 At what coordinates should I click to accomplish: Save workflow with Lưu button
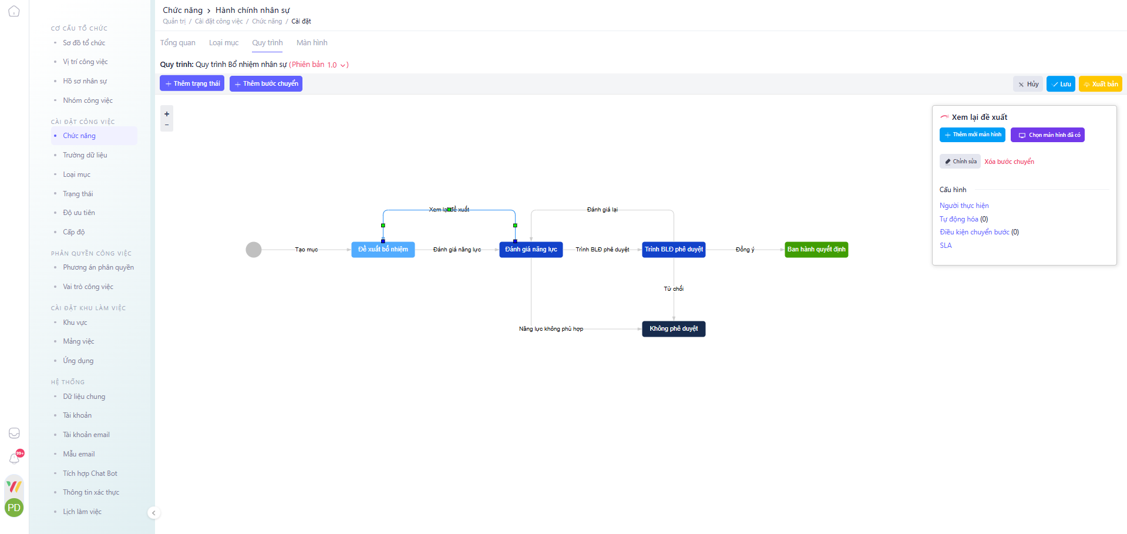(x=1061, y=84)
